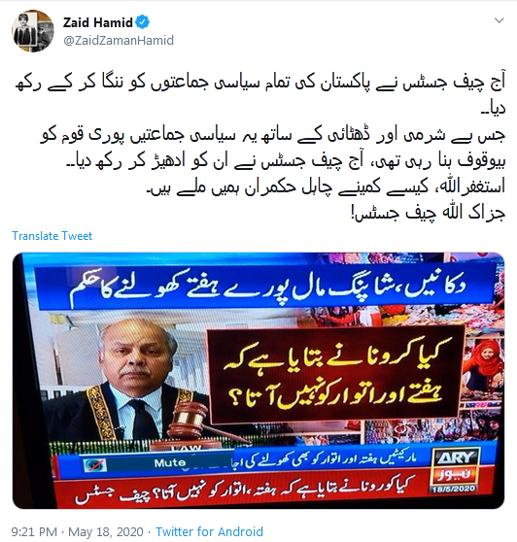Click the 9:21 PM May 18, 2020 timestamp
517x542 pixels.
coord(78,531)
